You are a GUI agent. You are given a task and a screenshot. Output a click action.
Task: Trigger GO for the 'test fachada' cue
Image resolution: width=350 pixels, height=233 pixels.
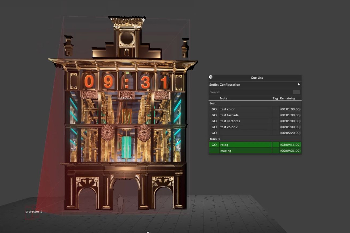point(214,115)
